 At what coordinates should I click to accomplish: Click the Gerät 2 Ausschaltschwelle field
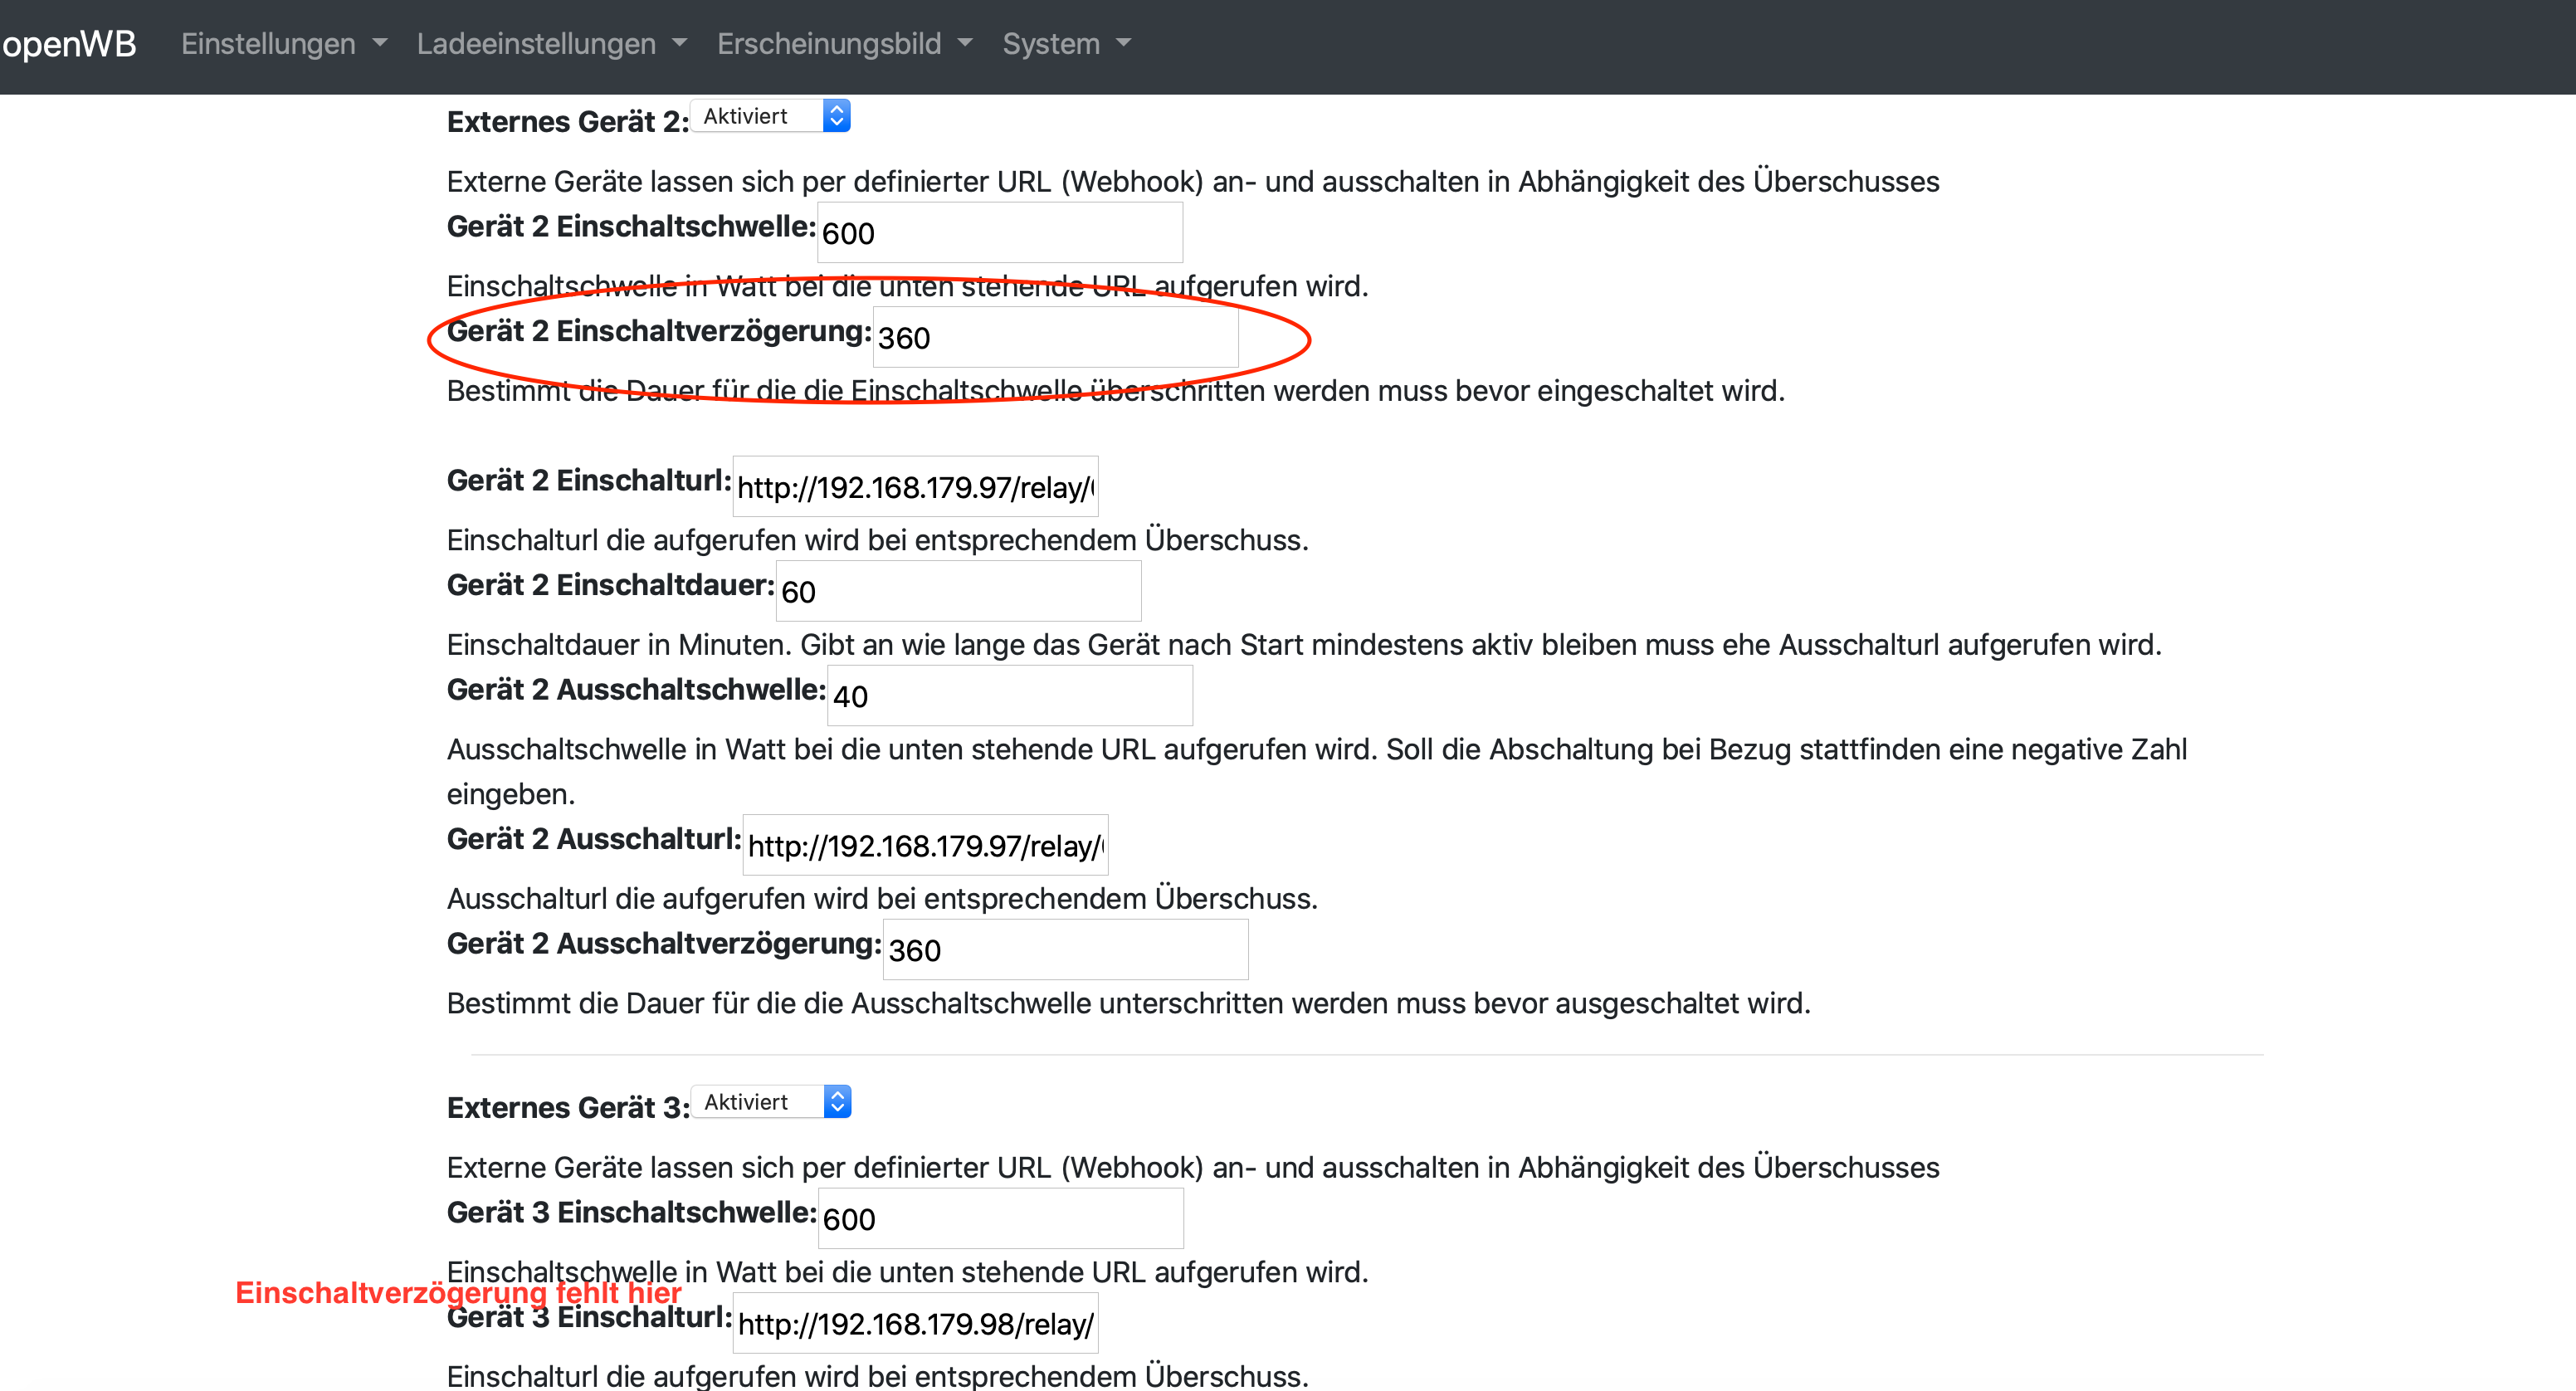click(1010, 696)
